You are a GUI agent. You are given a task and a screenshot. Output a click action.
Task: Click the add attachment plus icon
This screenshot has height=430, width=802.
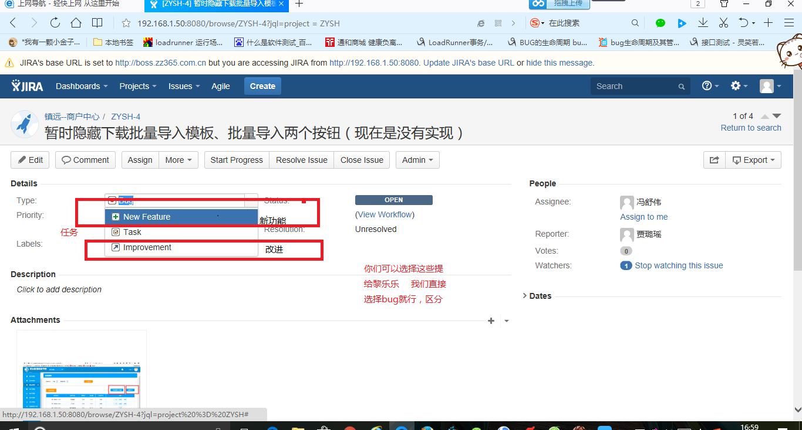[x=491, y=320]
